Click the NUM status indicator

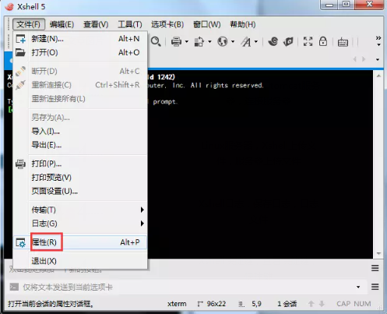tap(362, 304)
